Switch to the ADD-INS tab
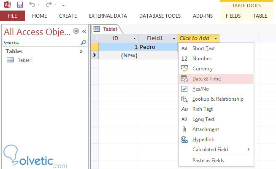This screenshot has height=169, width=276. coord(203,16)
